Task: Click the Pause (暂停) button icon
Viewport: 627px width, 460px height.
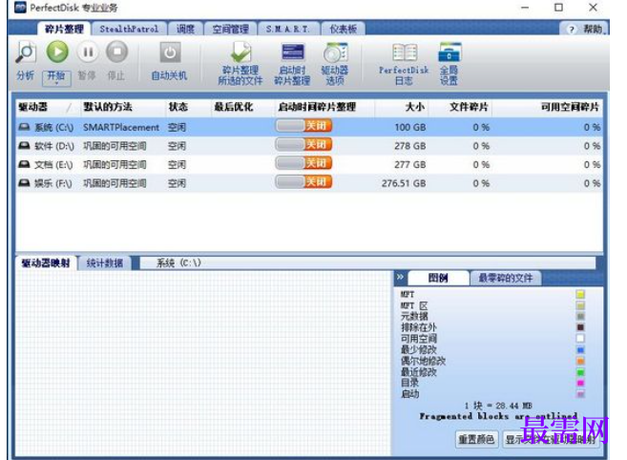Action: (88, 52)
